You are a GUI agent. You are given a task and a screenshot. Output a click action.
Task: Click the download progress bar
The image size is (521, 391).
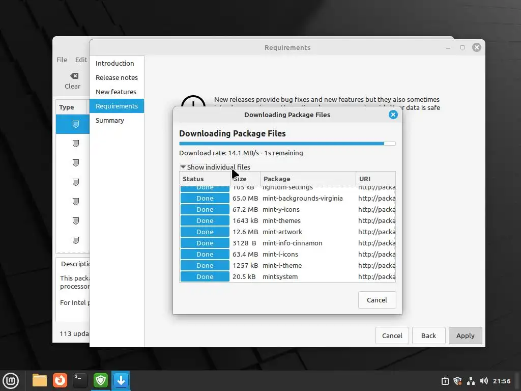click(x=287, y=144)
